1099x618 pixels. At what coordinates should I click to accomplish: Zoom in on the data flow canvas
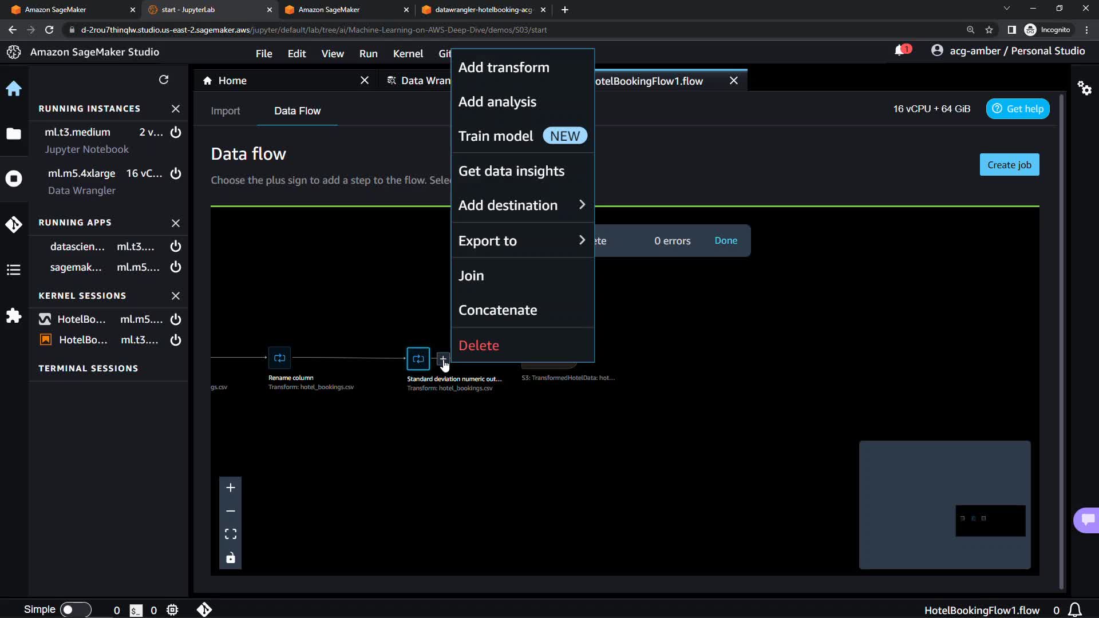point(231,488)
